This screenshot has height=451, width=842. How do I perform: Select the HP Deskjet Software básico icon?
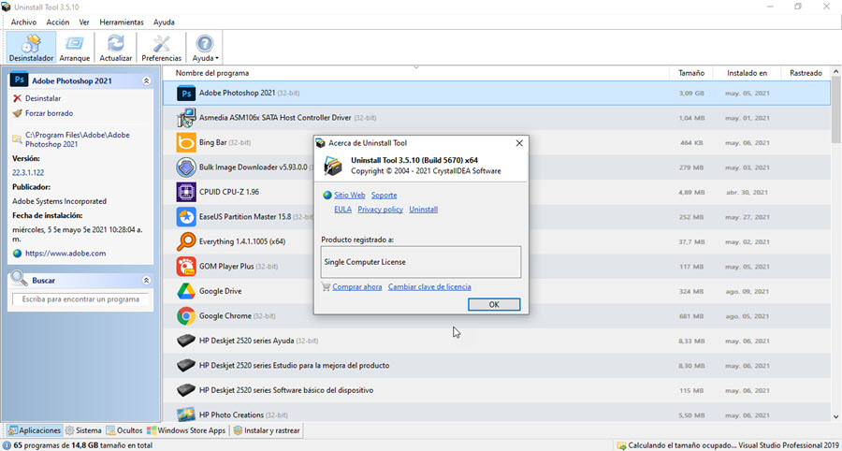pos(186,390)
